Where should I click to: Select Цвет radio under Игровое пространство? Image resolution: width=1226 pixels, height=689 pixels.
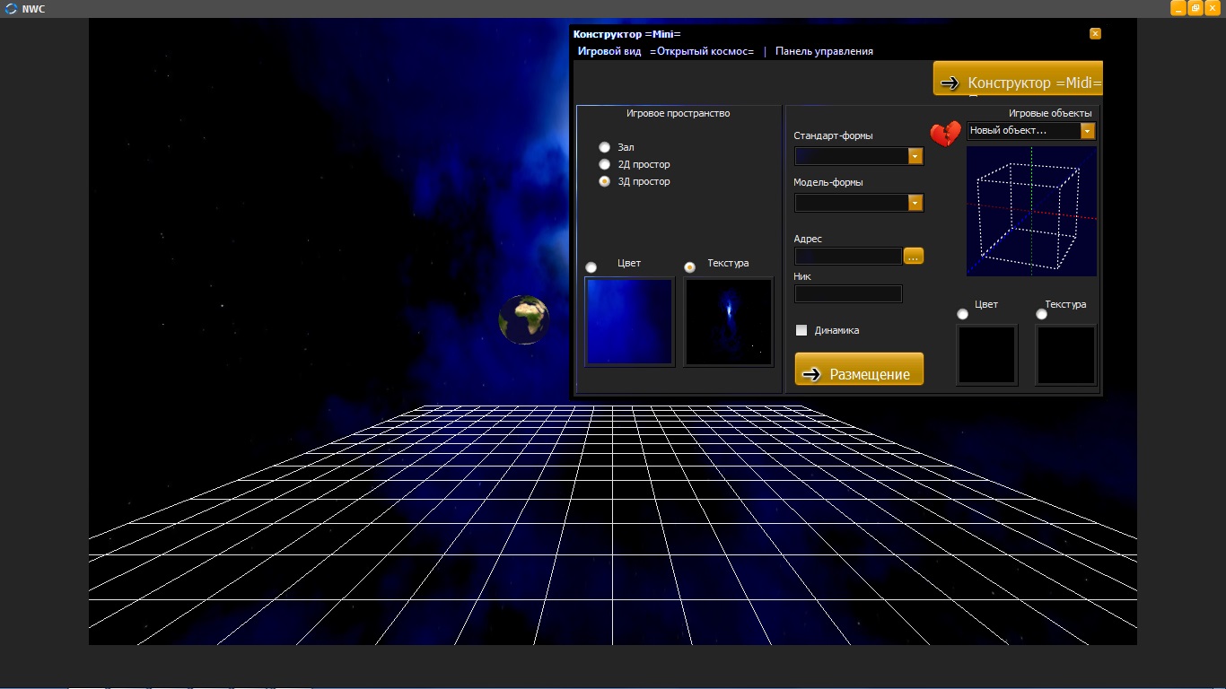591,267
